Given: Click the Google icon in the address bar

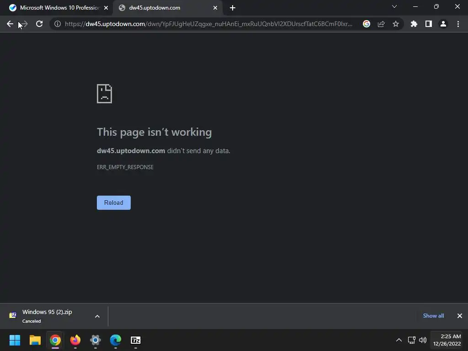Looking at the screenshot, I should pyautogui.click(x=367, y=24).
